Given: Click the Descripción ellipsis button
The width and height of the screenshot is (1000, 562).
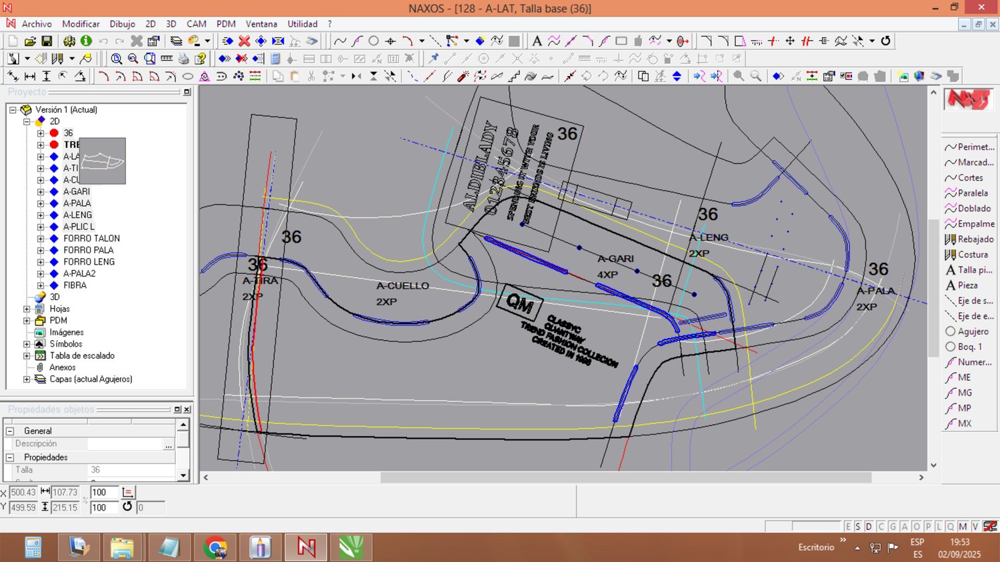Looking at the screenshot, I should 169,445.
